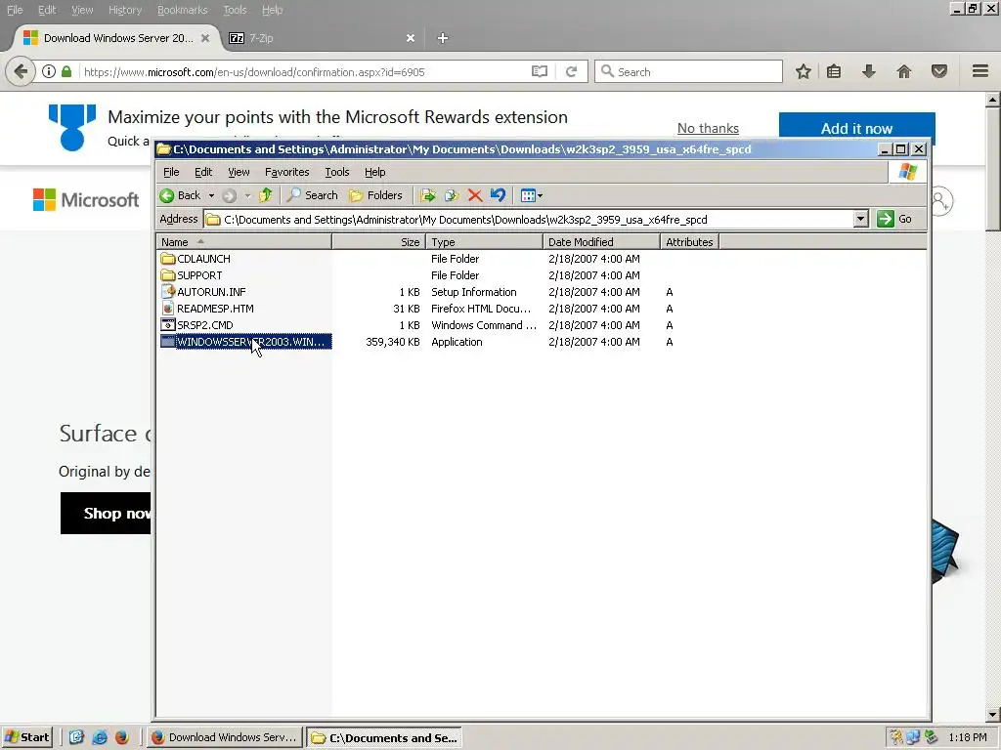Select the CDLAUNCH folder
The width and height of the screenshot is (1001, 750).
[x=196, y=258]
